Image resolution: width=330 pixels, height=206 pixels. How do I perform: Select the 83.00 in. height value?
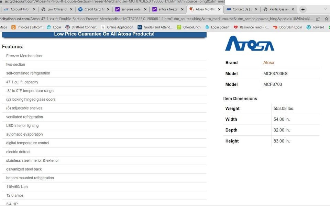click(x=282, y=141)
